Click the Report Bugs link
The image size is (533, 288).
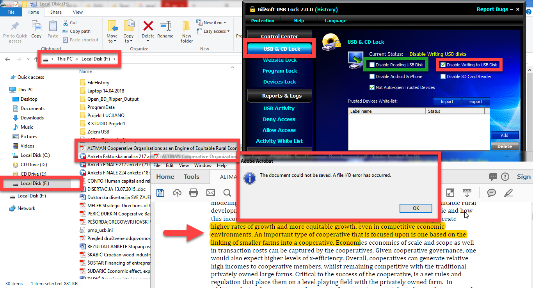[x=492, y=9]
